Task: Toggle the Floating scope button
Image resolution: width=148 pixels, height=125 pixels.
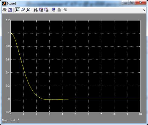Action: 54,10
